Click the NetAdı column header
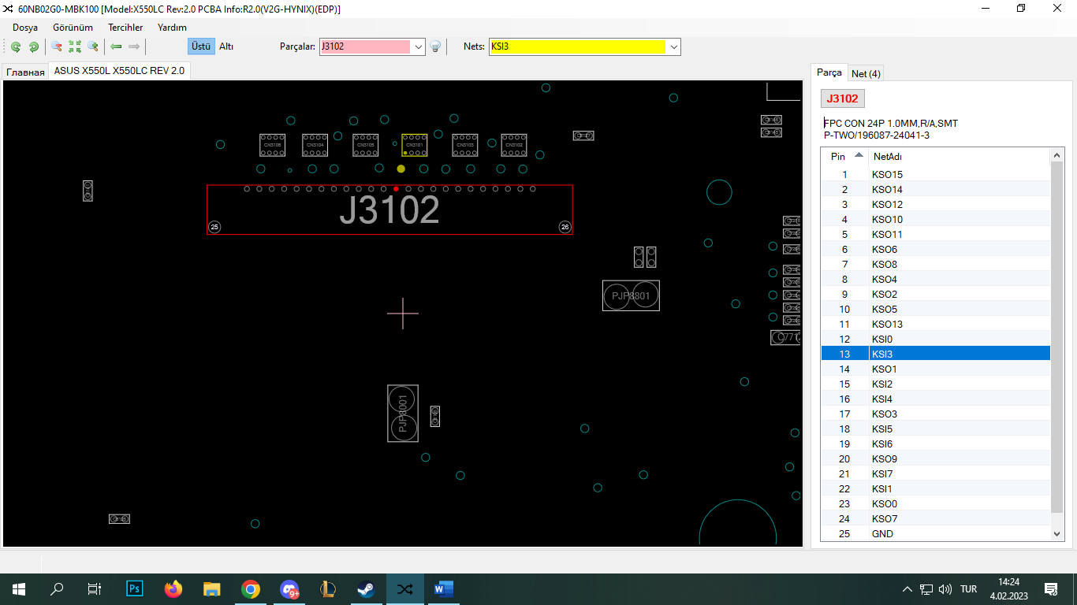The height and width of the screenshot is (605, 1077). click(x=960, y=156)
